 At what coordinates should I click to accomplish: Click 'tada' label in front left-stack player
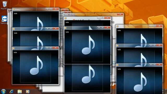tap(15, 52)
